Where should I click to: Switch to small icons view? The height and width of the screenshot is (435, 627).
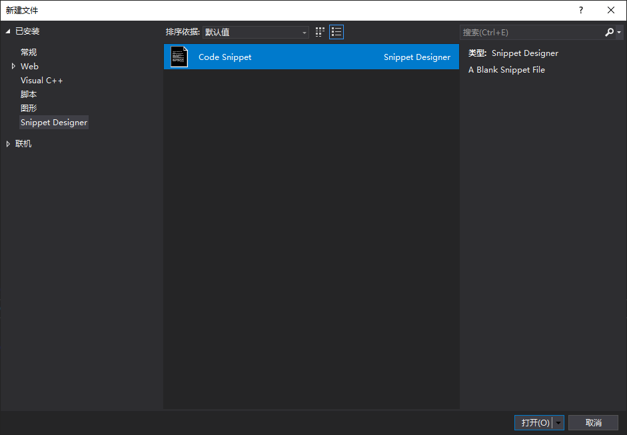tap(320, 32)
